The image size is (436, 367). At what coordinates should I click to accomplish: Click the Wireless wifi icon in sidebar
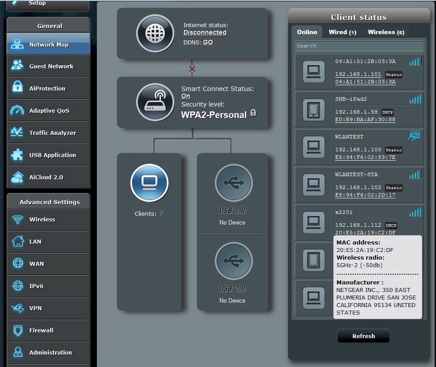pyautogui.click(x=18, y=219)
